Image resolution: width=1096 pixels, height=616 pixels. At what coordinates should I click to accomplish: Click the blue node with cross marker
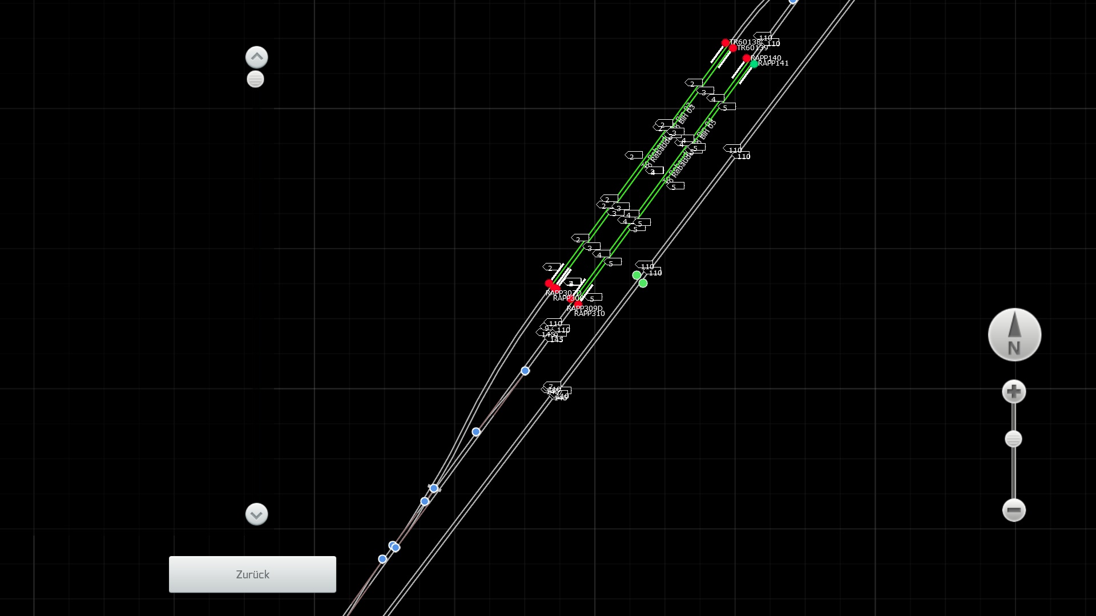click(434, 488)
